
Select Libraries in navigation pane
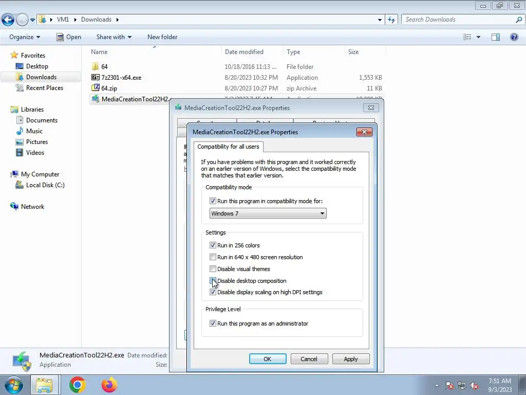coord(32,110)
